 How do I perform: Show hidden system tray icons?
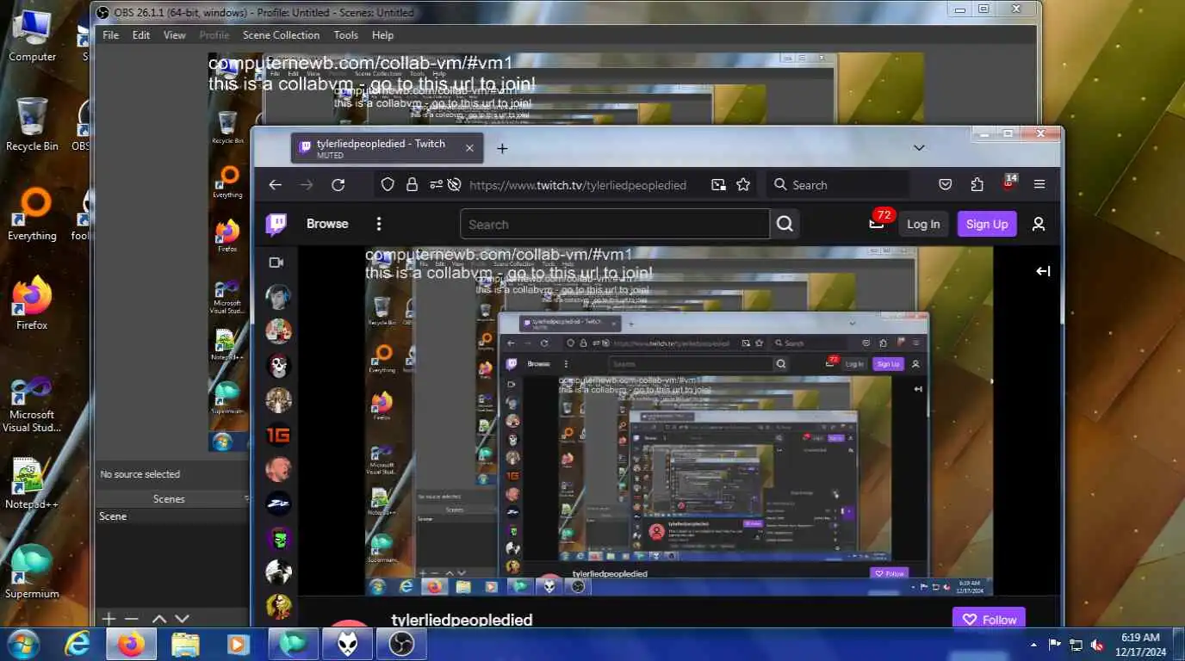coord(1033,645)
